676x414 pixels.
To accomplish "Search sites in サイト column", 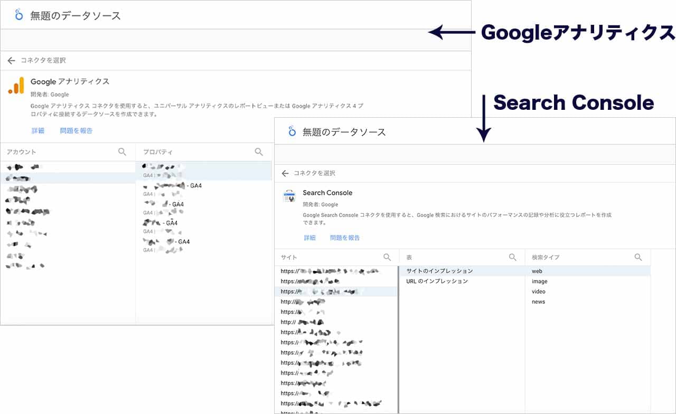I will click(x=387, y=257).
